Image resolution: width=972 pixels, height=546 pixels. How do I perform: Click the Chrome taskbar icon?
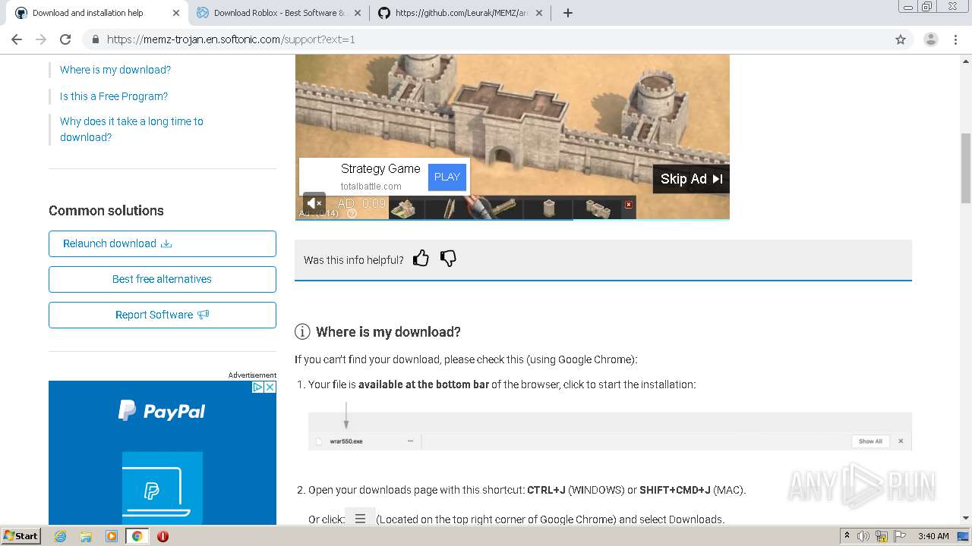tap(137, 536)
